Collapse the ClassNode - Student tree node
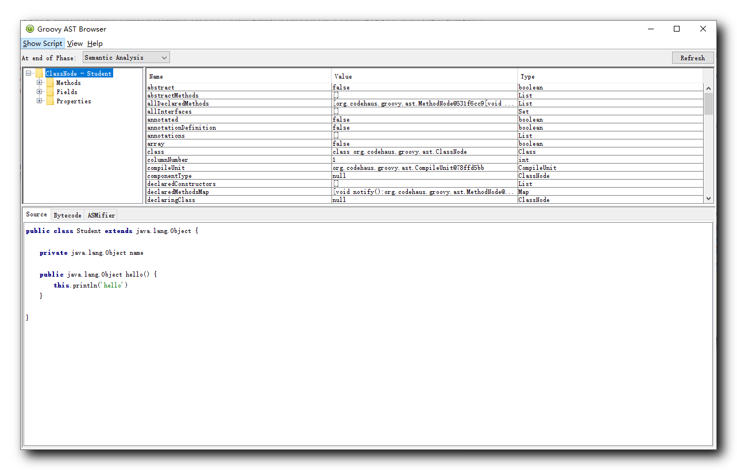The height and width of the screenshot is (470, 737). [x=28, y=73]
